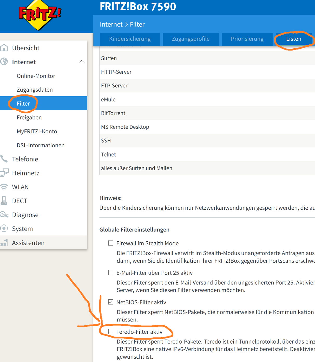
Task: Select the Internet menu entry
Action: pos(24,62)
